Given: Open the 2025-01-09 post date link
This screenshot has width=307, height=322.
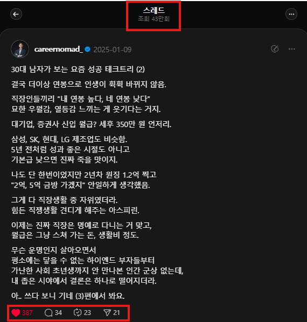Looking at the screenshot, I should (x=113, y=50).
